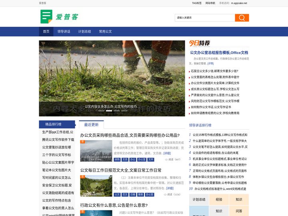Open article 行政公文有什么意思
The width and height of the screenshot is (288, 216).
pos(114,205)
